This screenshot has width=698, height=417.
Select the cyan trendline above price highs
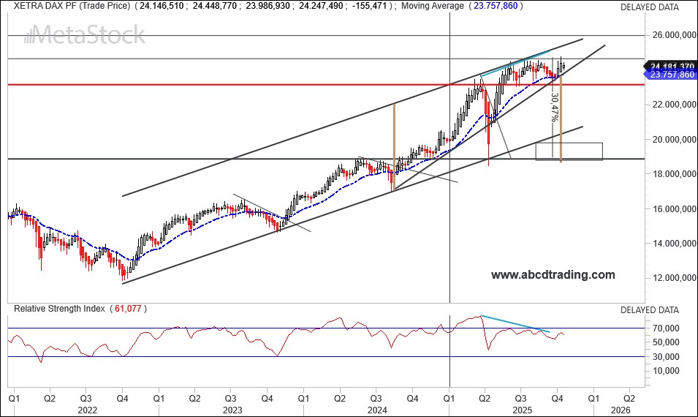[515, 63]
